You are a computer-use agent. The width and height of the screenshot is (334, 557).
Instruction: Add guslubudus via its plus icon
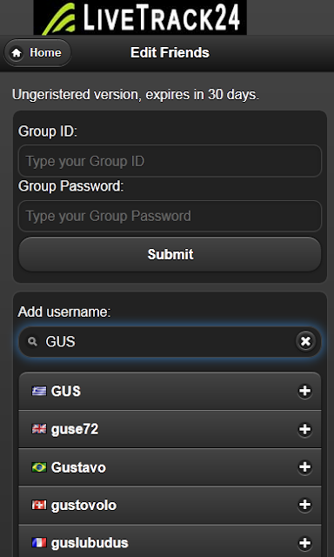click(x=304, y=543)
